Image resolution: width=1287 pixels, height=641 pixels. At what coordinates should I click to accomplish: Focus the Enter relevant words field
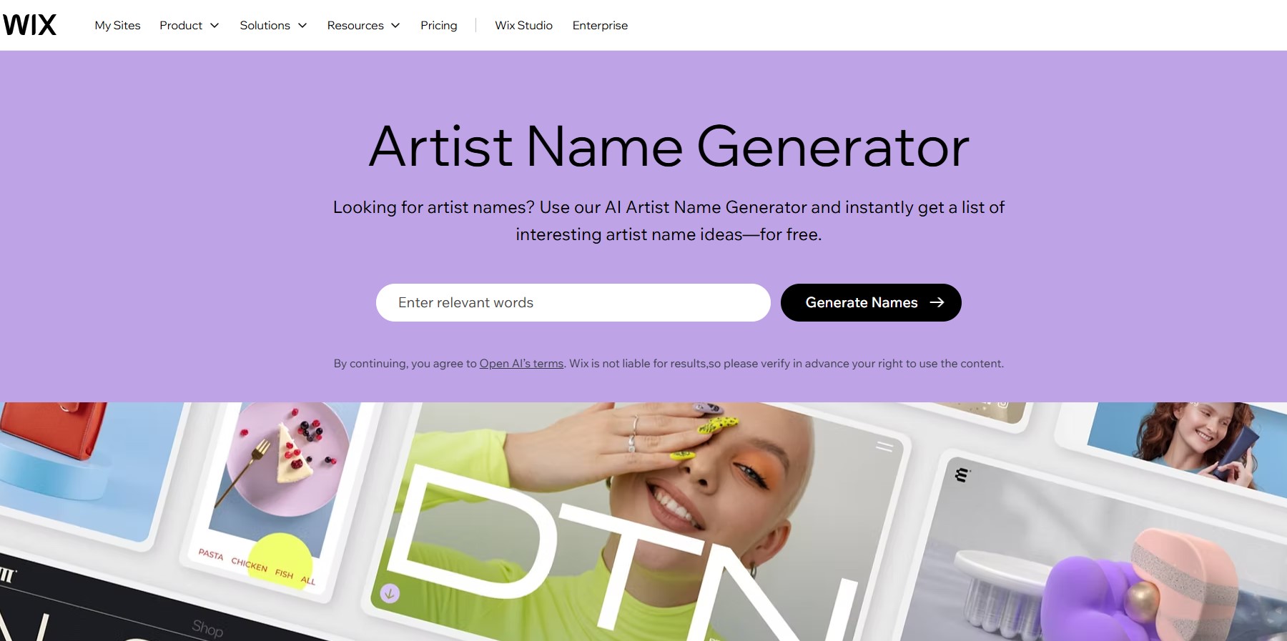(x=573, y=302)
